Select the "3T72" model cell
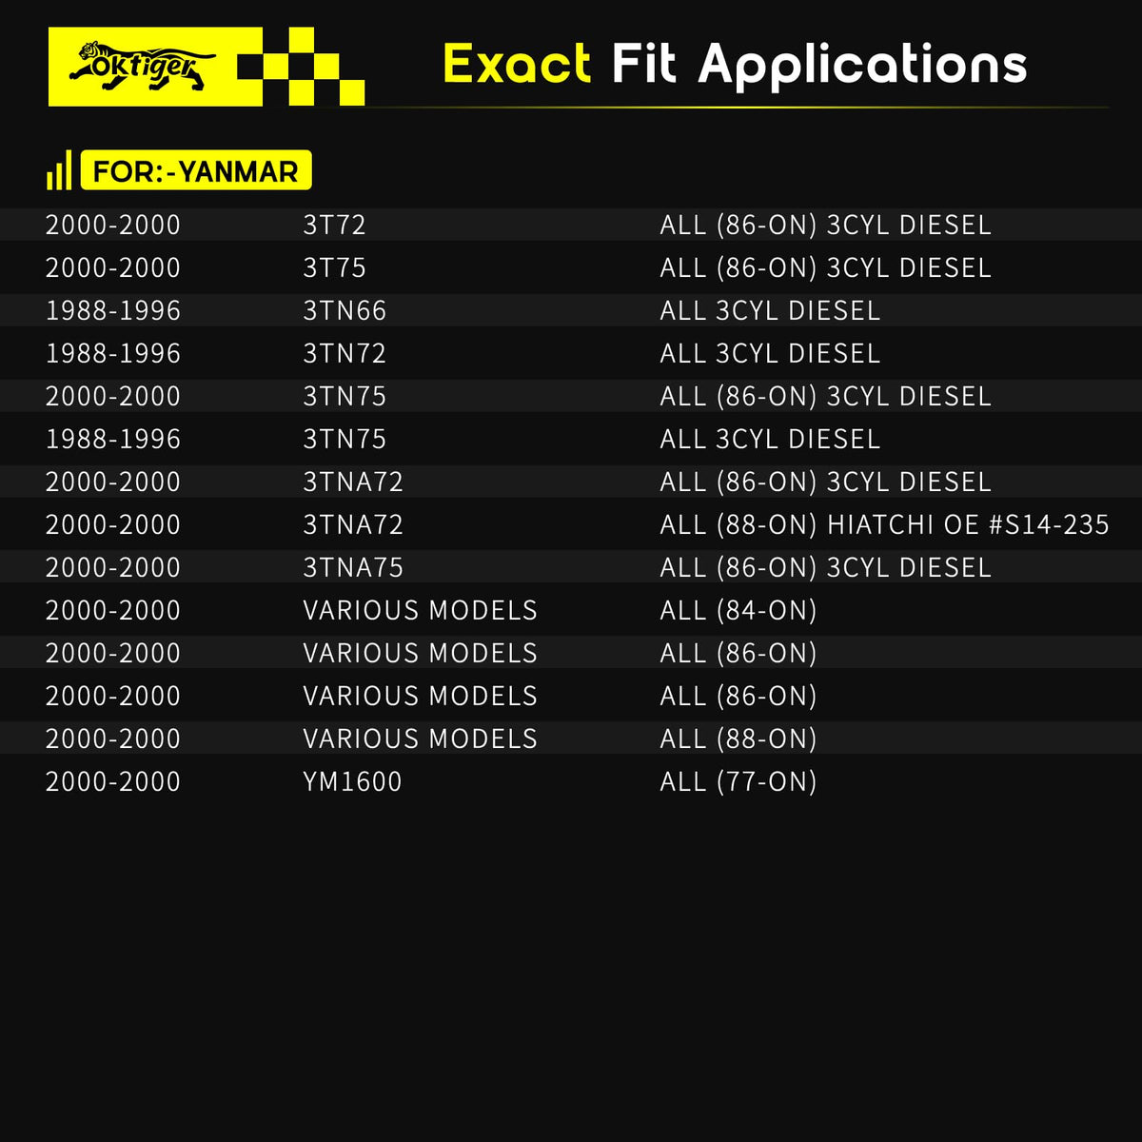The height and width of the screenshot is (1142, 1142). tap(334, 225)
